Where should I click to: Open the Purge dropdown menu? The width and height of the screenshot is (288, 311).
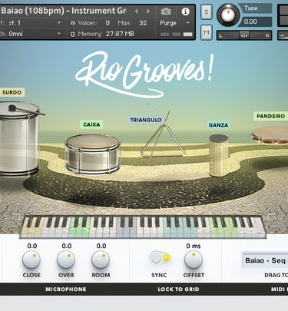174,23
